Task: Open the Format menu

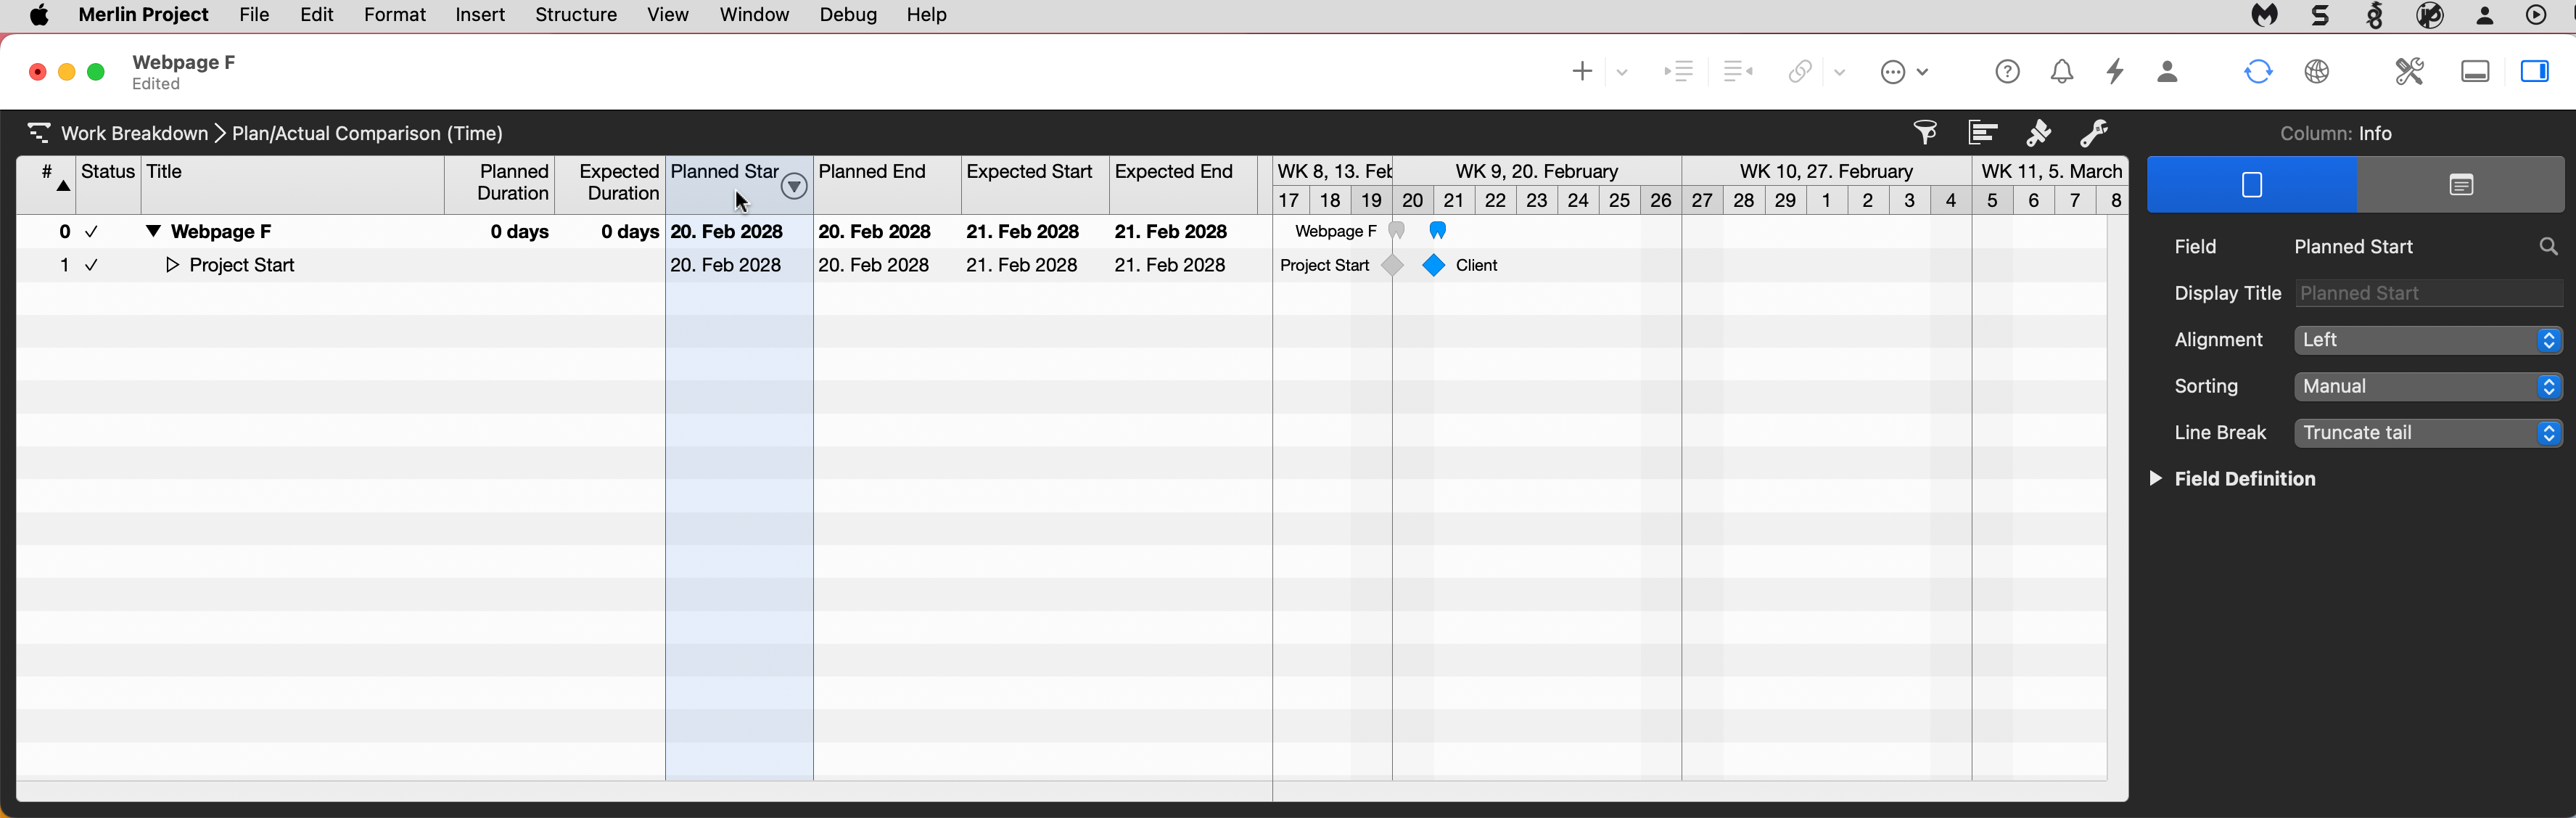Action: [394, 15]
